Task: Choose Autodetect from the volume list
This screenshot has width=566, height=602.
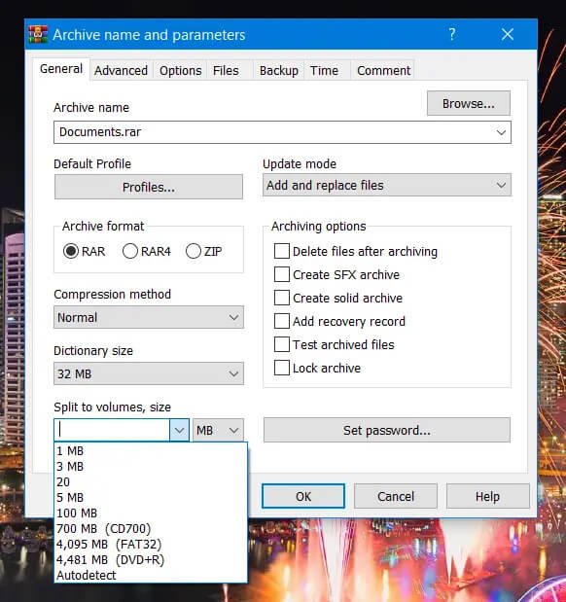Action: pos(151,575)
